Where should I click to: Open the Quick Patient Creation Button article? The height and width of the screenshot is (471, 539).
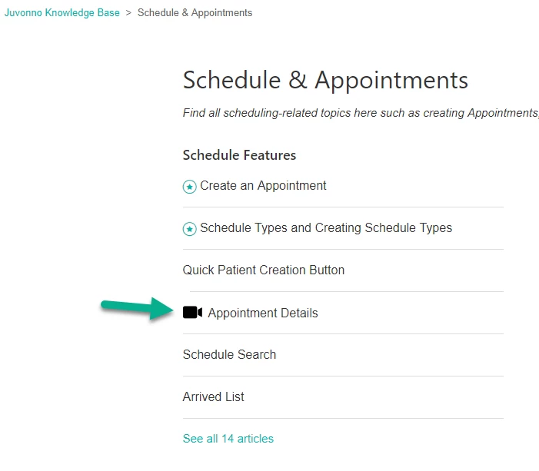point(264,270)
